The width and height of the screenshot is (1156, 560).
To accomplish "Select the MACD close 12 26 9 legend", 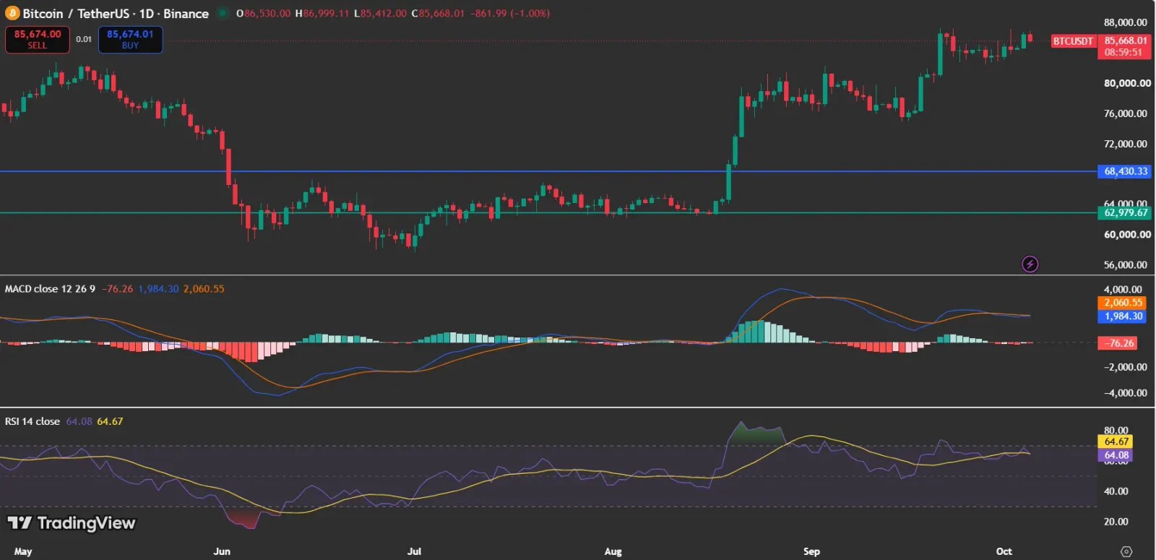I will coord(50,289).
